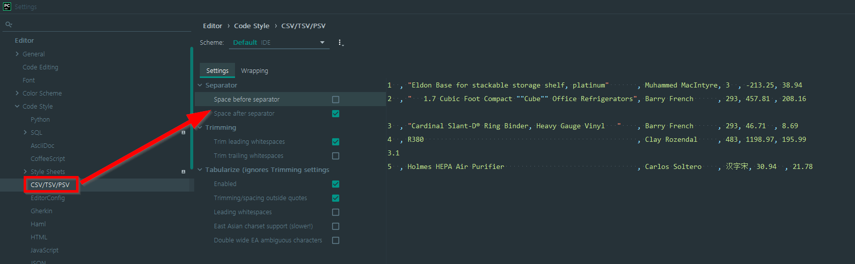
Task: Toggle Space before separator checkbox
Action: tap(336, 100)
